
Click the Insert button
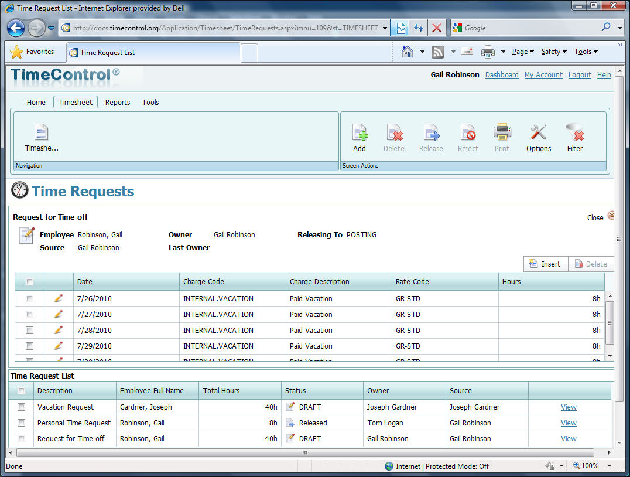(546, 264)
